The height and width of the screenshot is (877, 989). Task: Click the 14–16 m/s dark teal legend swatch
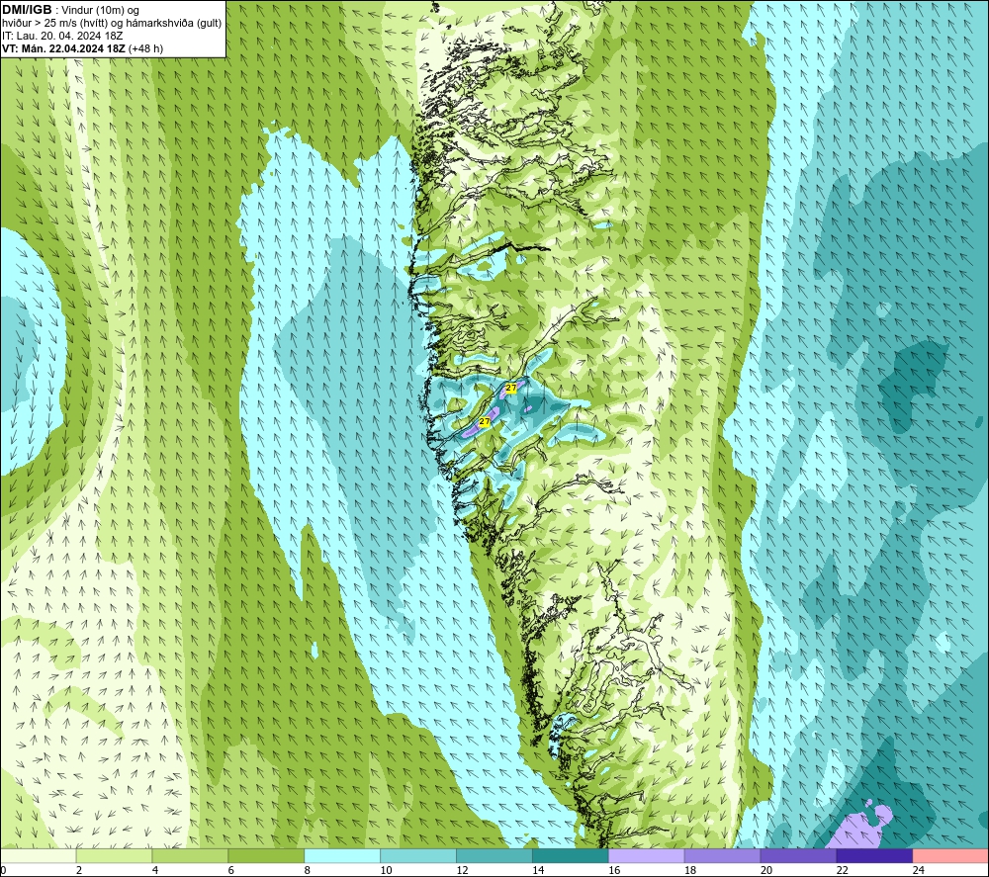[x=571, y=856]
